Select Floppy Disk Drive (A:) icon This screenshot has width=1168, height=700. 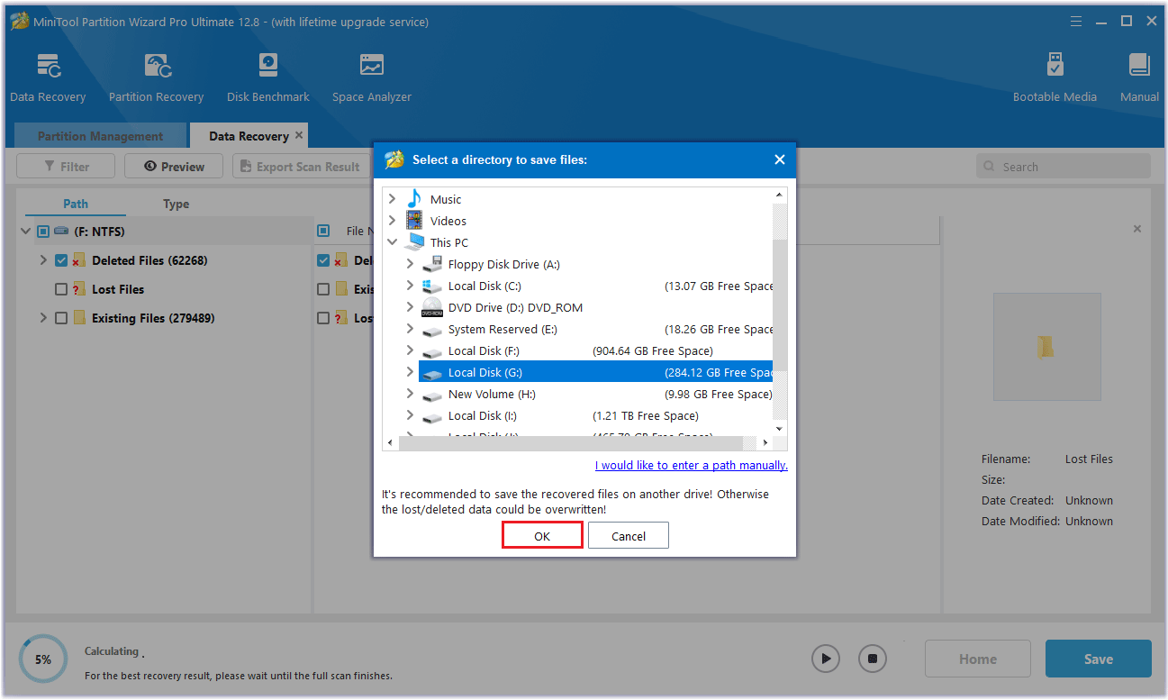coord(433,264)
